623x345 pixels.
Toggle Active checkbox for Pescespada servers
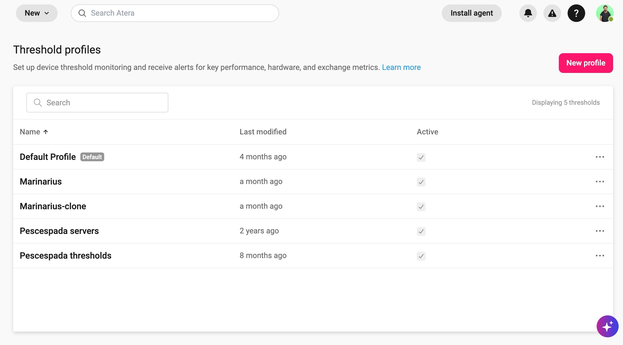tap(421, 231)
